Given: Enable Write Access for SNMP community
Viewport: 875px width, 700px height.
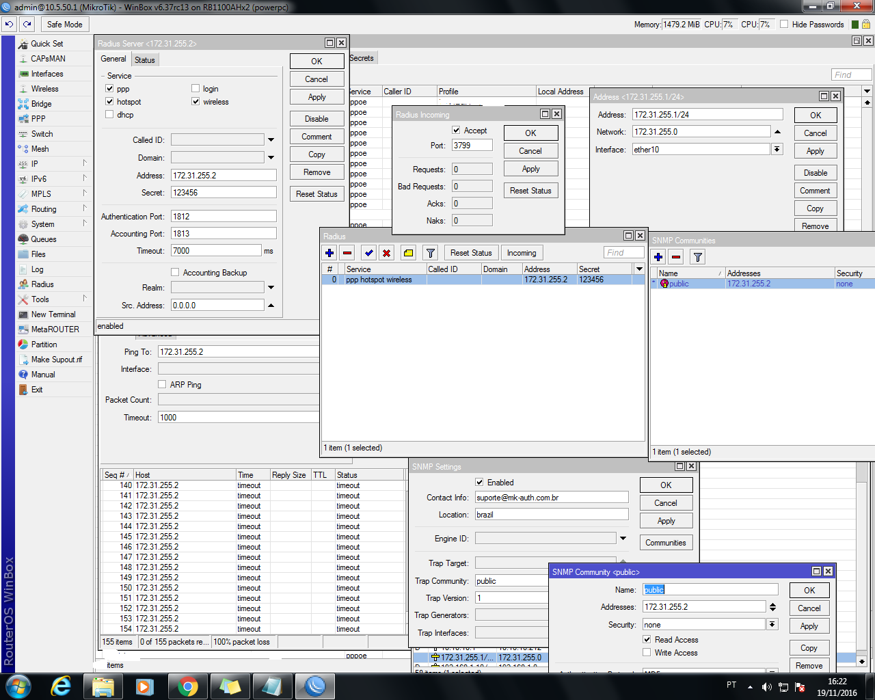Looking at the screenshot, I should coord(647,653).
